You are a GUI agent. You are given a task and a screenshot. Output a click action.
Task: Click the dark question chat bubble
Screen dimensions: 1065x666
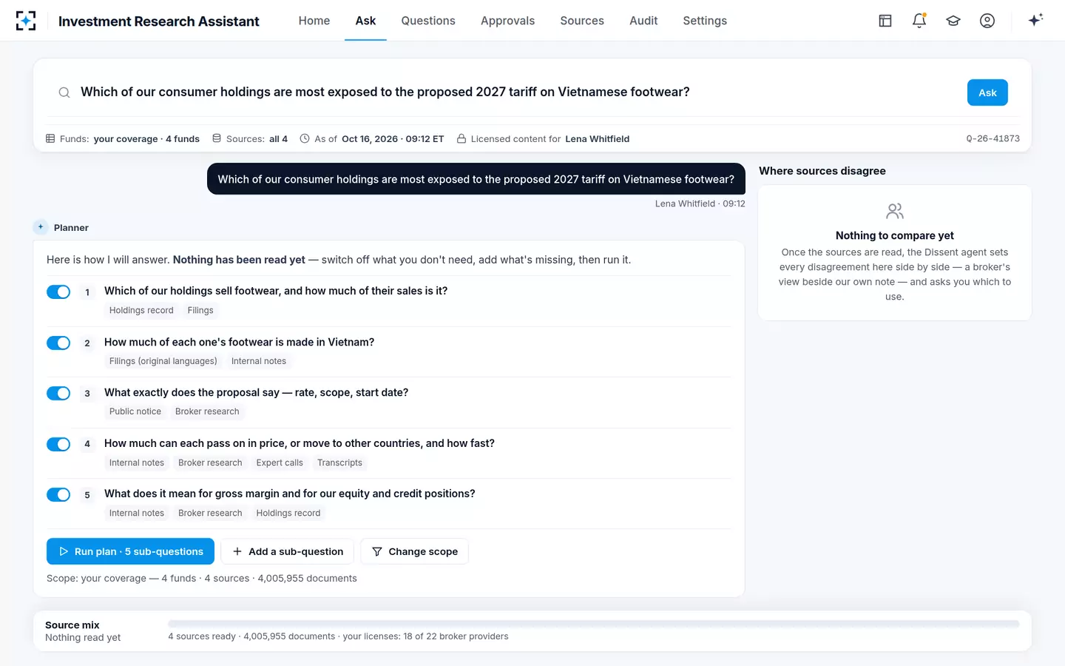pos(476,179)
